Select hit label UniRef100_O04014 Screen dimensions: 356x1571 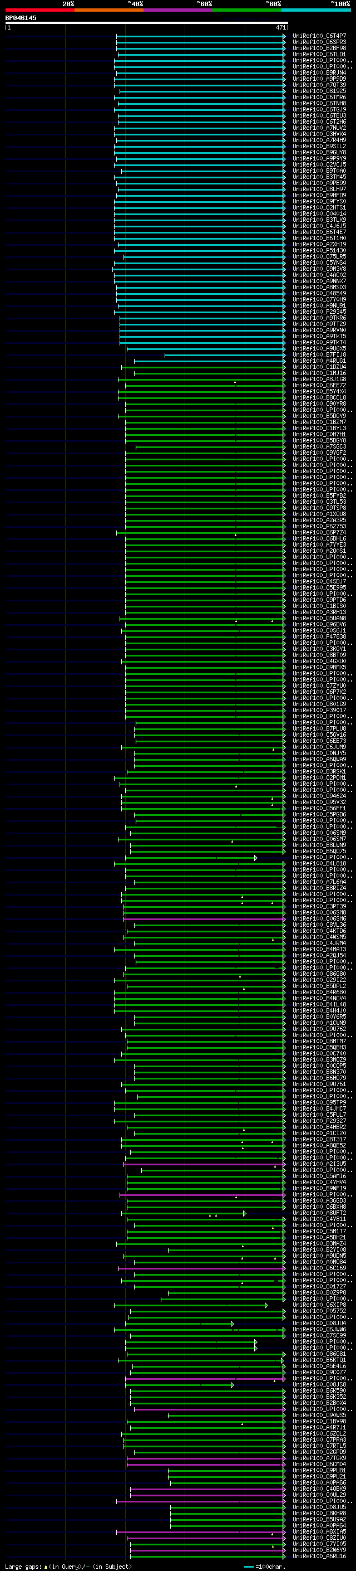pos(319,213)
